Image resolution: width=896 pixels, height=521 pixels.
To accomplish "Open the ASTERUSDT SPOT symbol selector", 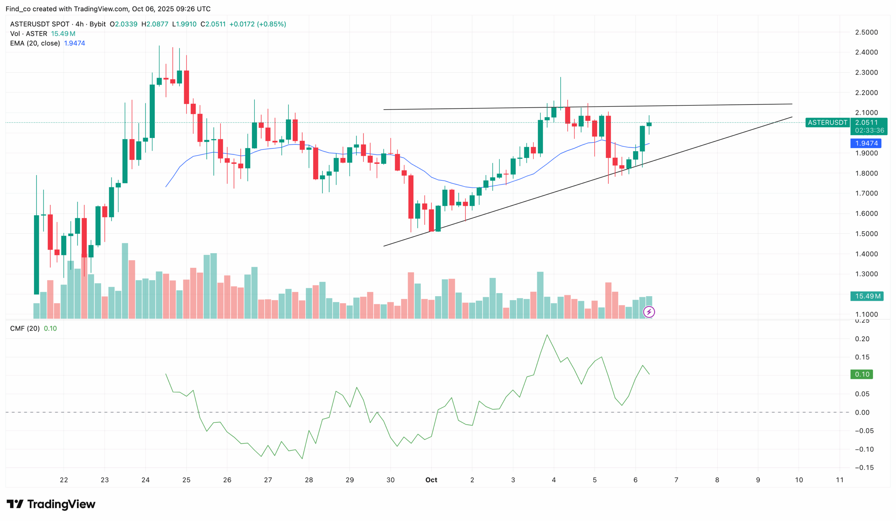I will coord(39,24).
